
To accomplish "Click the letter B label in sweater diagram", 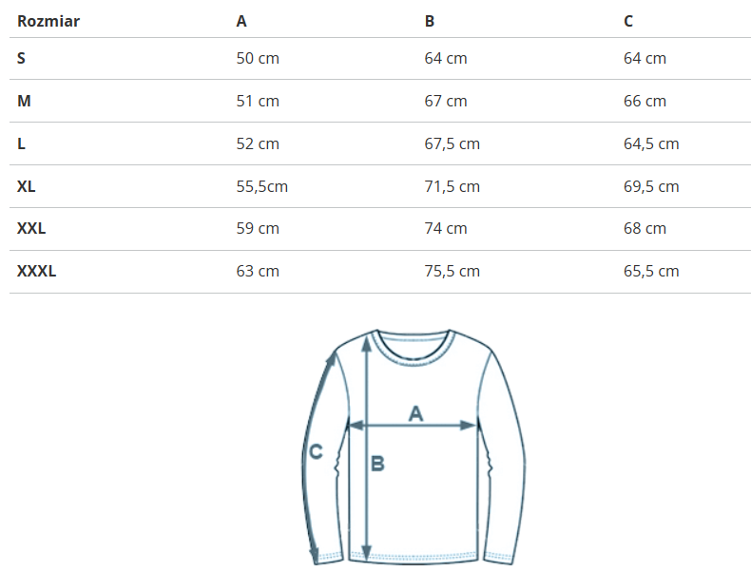I will [376, 464].
